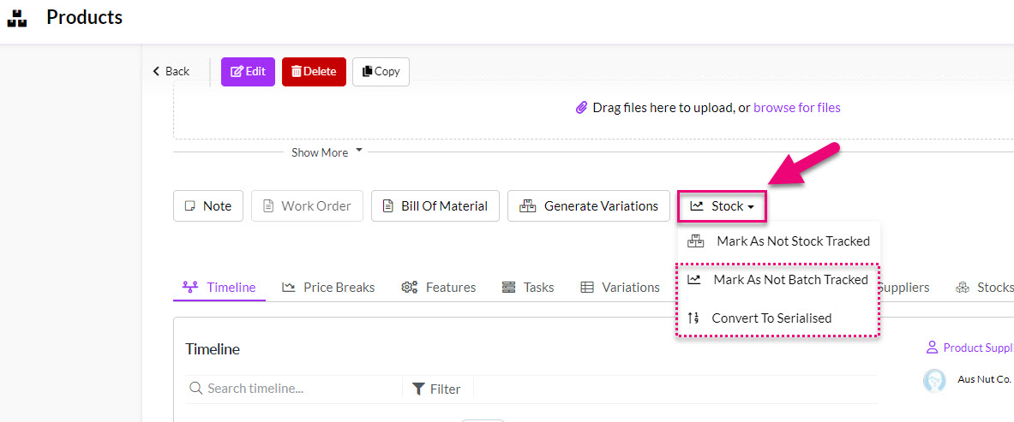1014x422 pixels.
Task: Switch to the Tasks tab
Action: click(x=528, y=288)
